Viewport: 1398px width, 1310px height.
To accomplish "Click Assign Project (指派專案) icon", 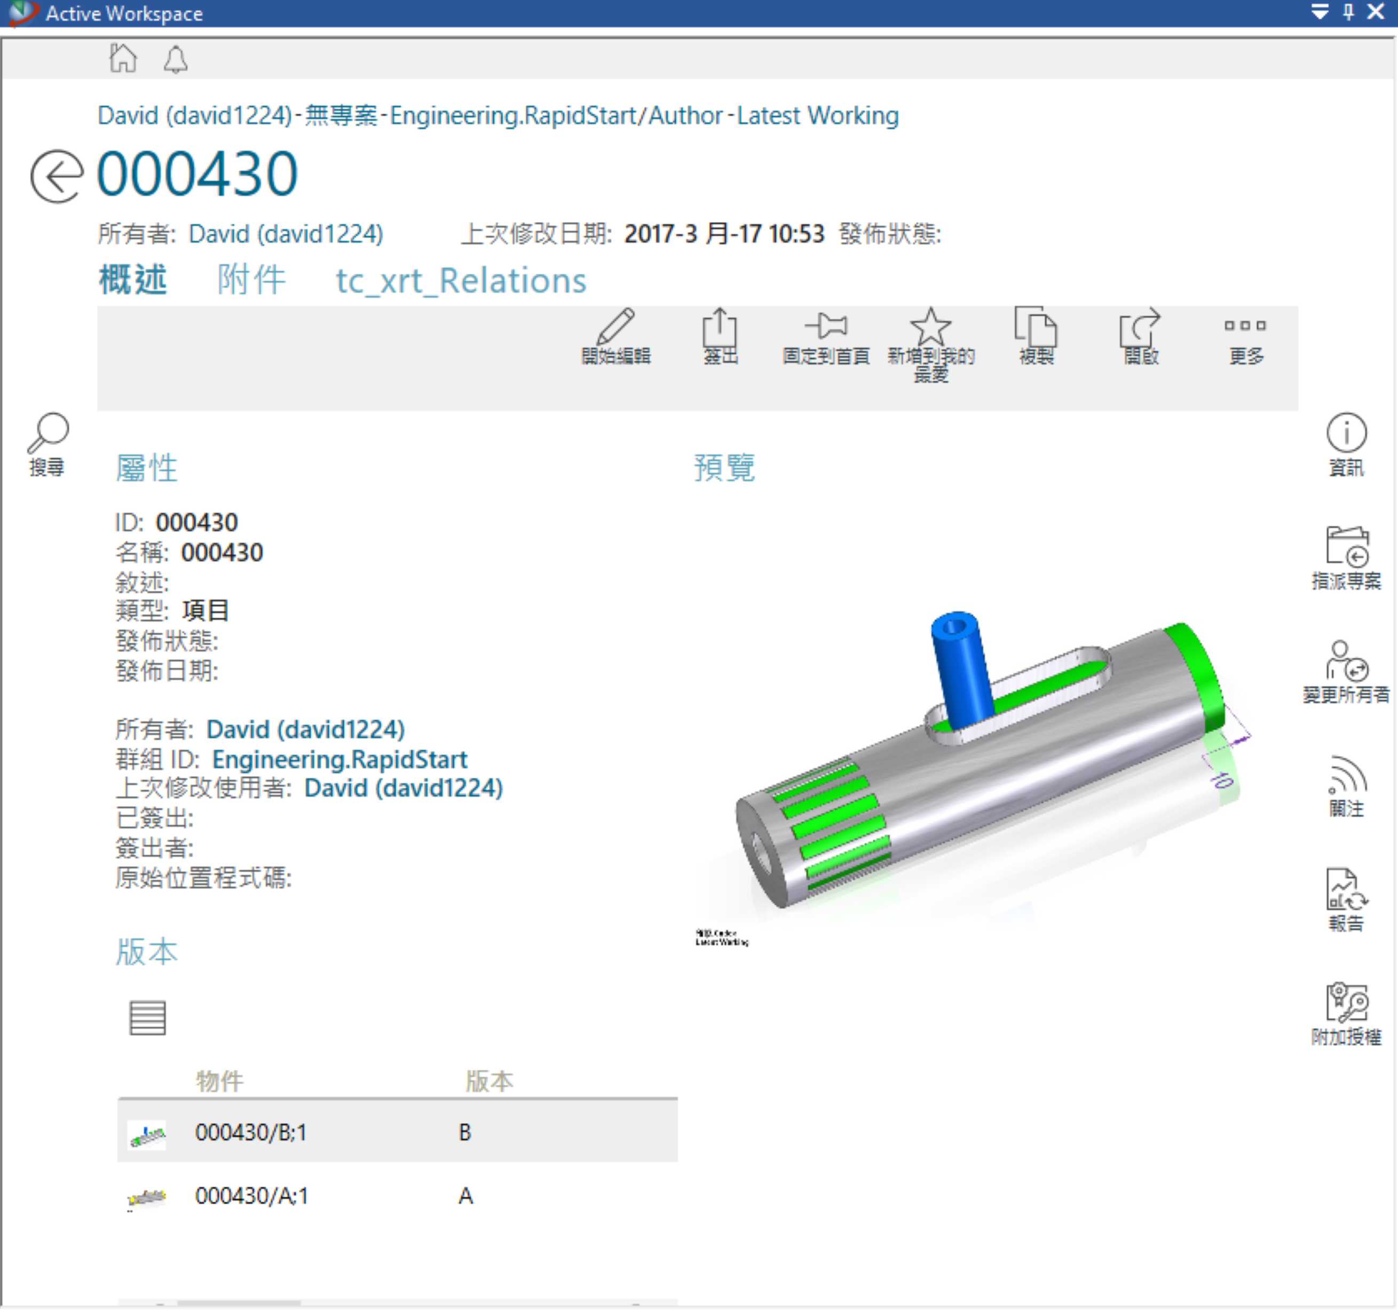I will pyautogui.click(x=1347, y=559).
